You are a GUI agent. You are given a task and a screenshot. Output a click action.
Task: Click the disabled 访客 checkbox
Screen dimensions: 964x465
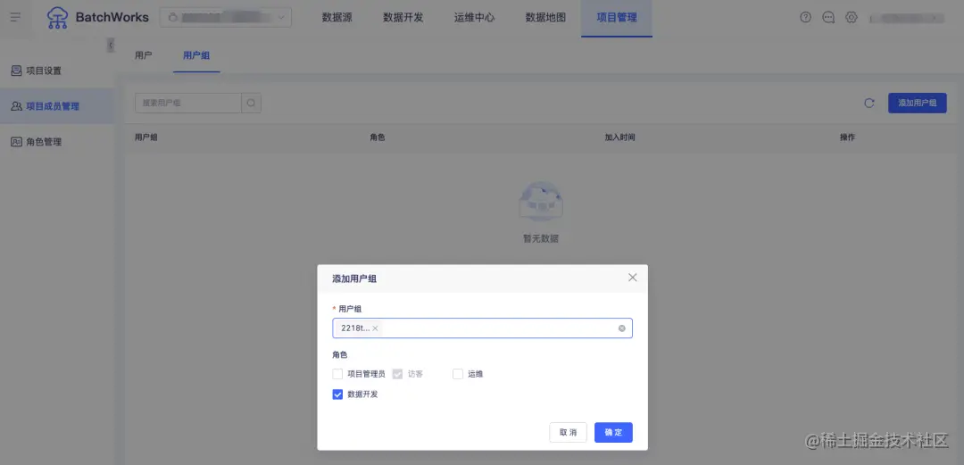click(x=397, y=374)
